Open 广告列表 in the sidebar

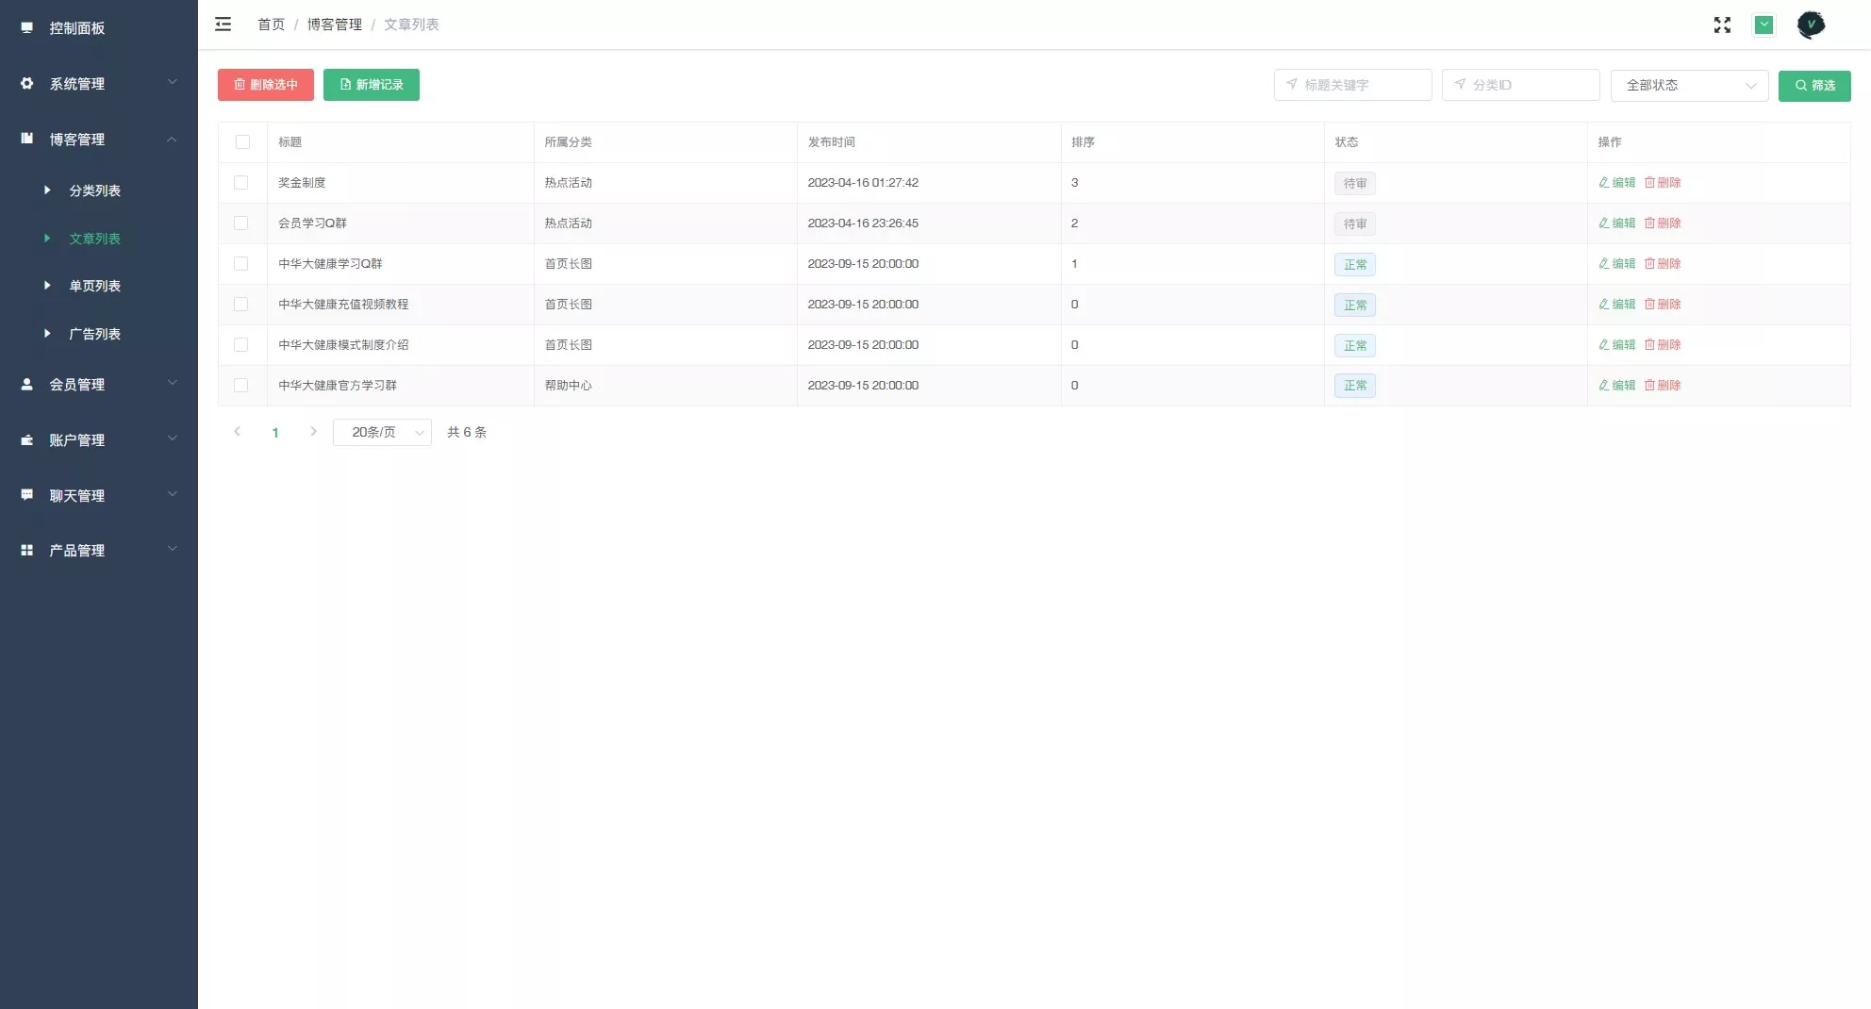(x=94, y=334)
